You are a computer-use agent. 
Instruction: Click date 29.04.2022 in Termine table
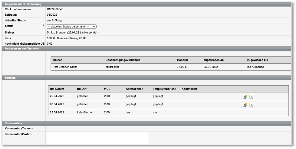click(x=57, y=112)
